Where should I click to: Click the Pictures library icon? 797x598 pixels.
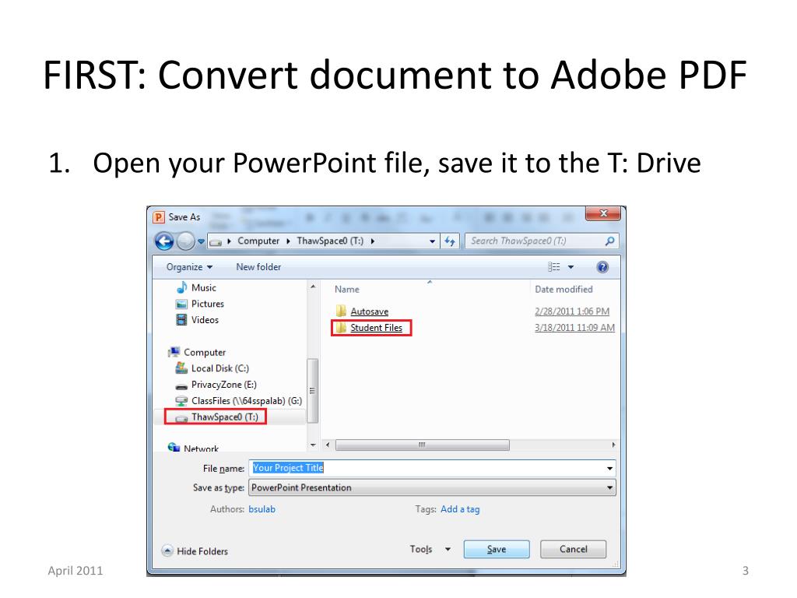point(181,304)
